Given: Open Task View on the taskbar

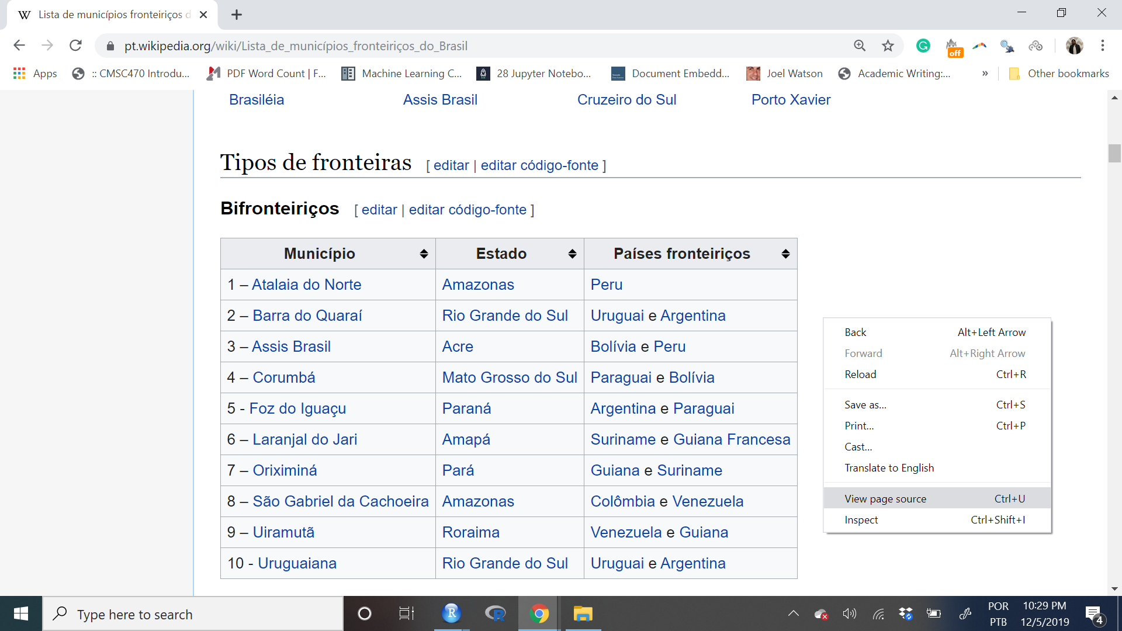Looking at the screenshot, I should (x=406, y=613).
